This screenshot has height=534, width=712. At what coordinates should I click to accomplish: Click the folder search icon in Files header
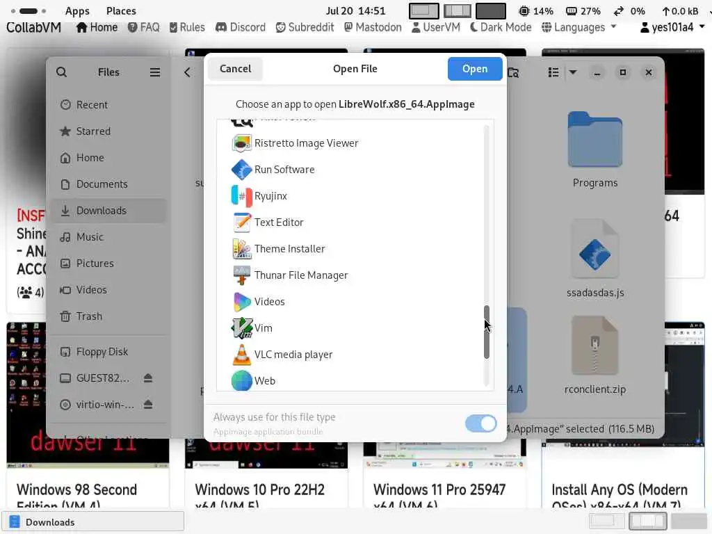click(513, 72)
